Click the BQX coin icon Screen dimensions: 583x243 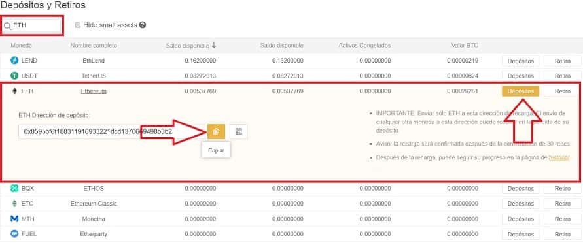tap(14, 189)
